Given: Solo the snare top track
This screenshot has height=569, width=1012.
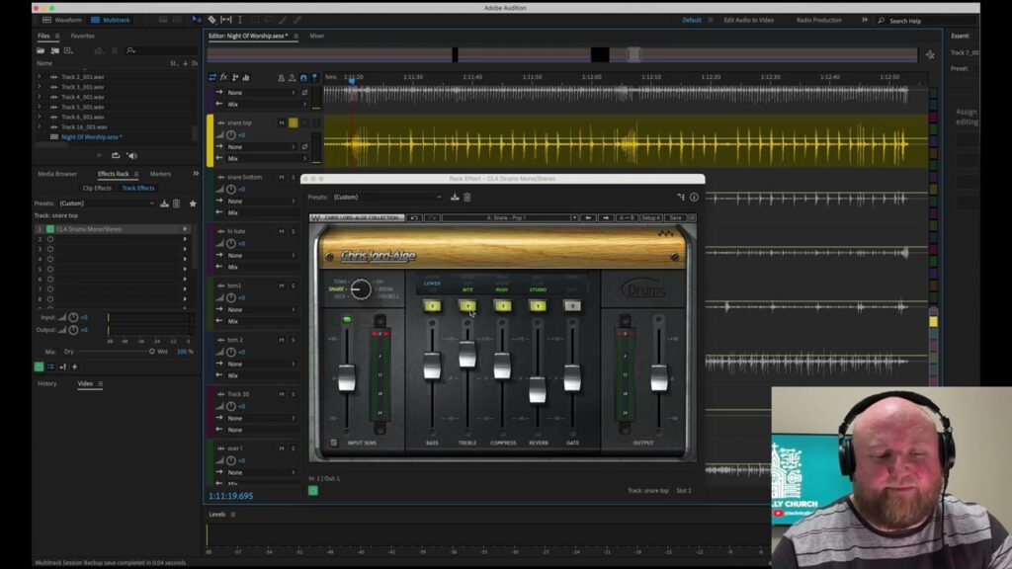Looking at the screenshot, I should [x=294, y=122].
